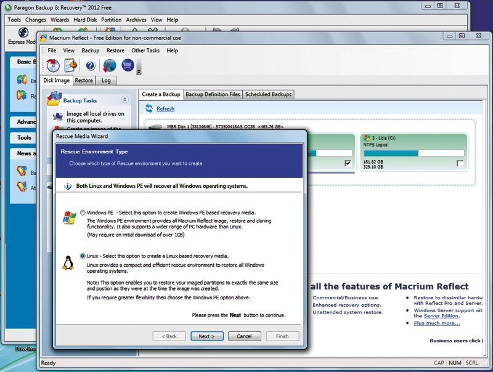Open the Backup Definition Files tab

tap(213, 94)
